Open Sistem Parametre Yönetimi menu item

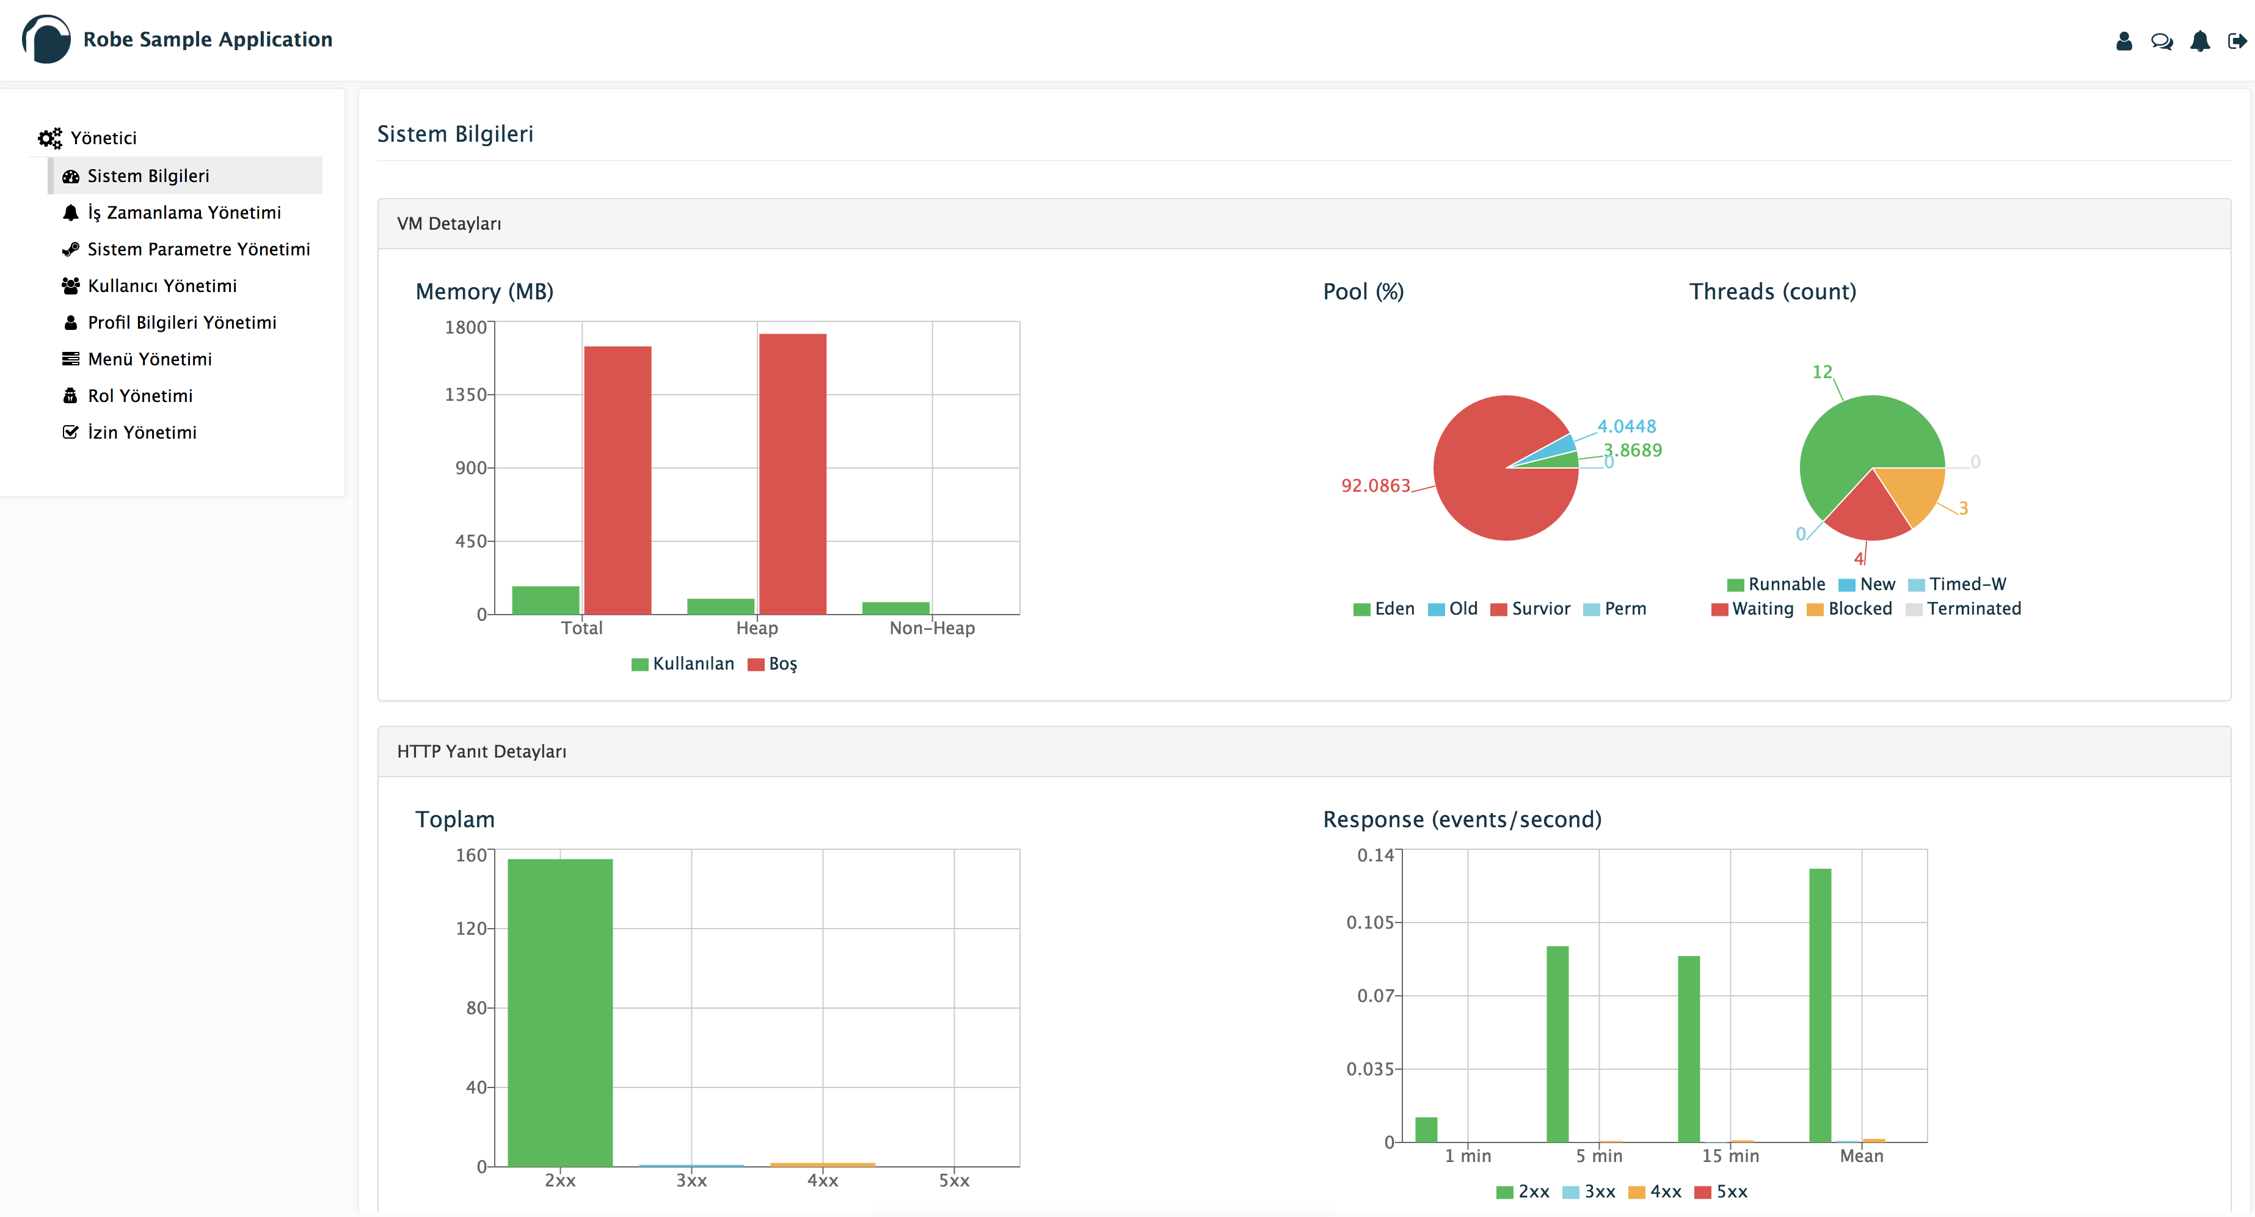click(x=184, y=249)
